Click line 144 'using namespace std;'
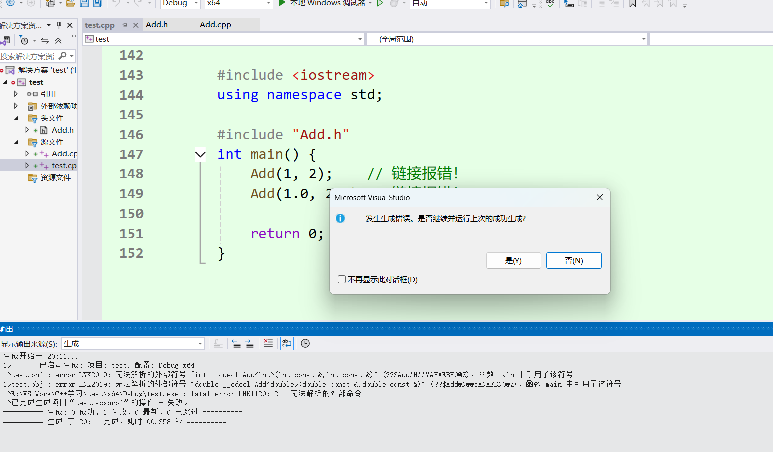The image size is (773, 452). point(299,95)
